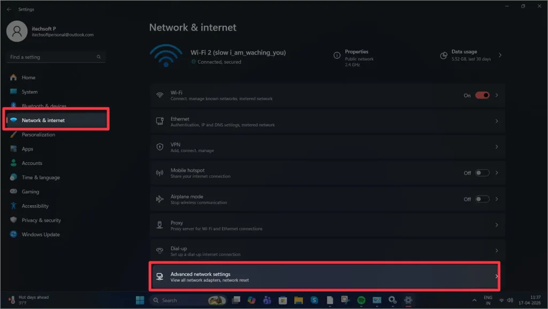The width and height of the screenshot is (548, 309).
Task: Click the Ethernet monitor icon
Action: point(159,121)
